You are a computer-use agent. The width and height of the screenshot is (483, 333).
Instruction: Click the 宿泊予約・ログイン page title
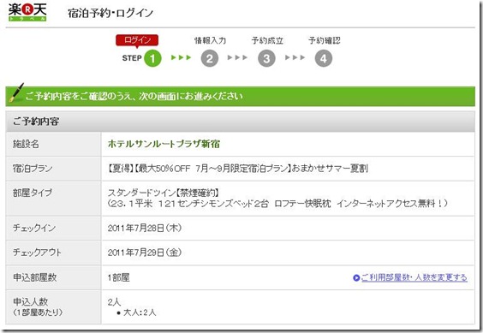pos(110,13)
